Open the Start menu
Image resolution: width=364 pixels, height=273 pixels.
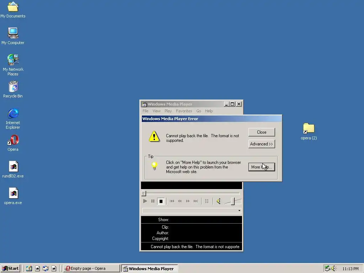coord(10,268)
